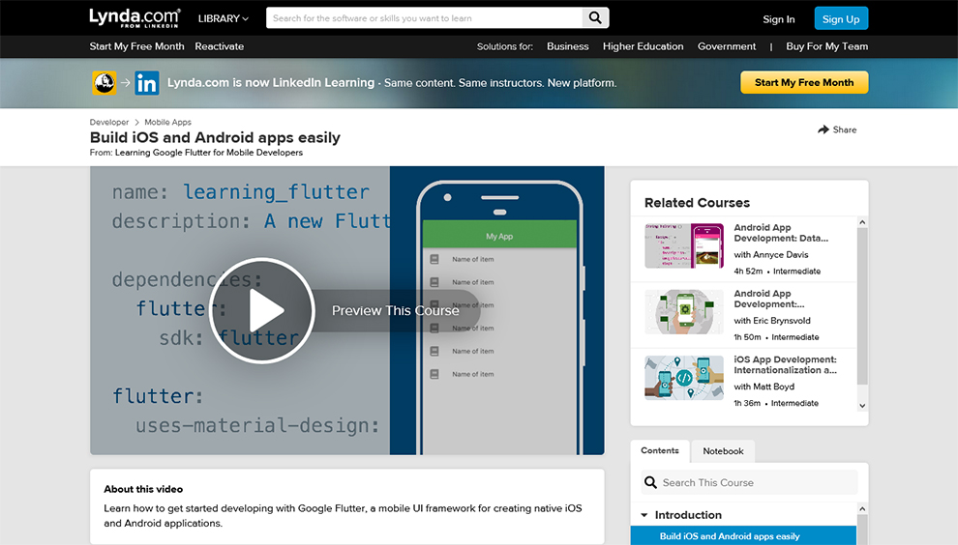The height and width of the screenshot is (545, 958).
Task: Focus the Search This Course field
Action: pyautogui.click(x=749, y=483)
